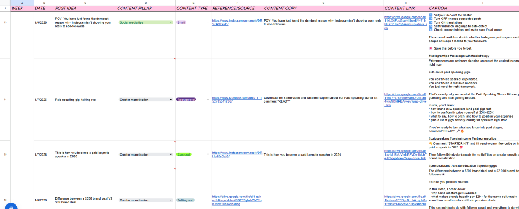The height and width of the screenshot is (209, 519).
Task: Open row 14 Creator monetisation dropdown
Action: point(171,100)
